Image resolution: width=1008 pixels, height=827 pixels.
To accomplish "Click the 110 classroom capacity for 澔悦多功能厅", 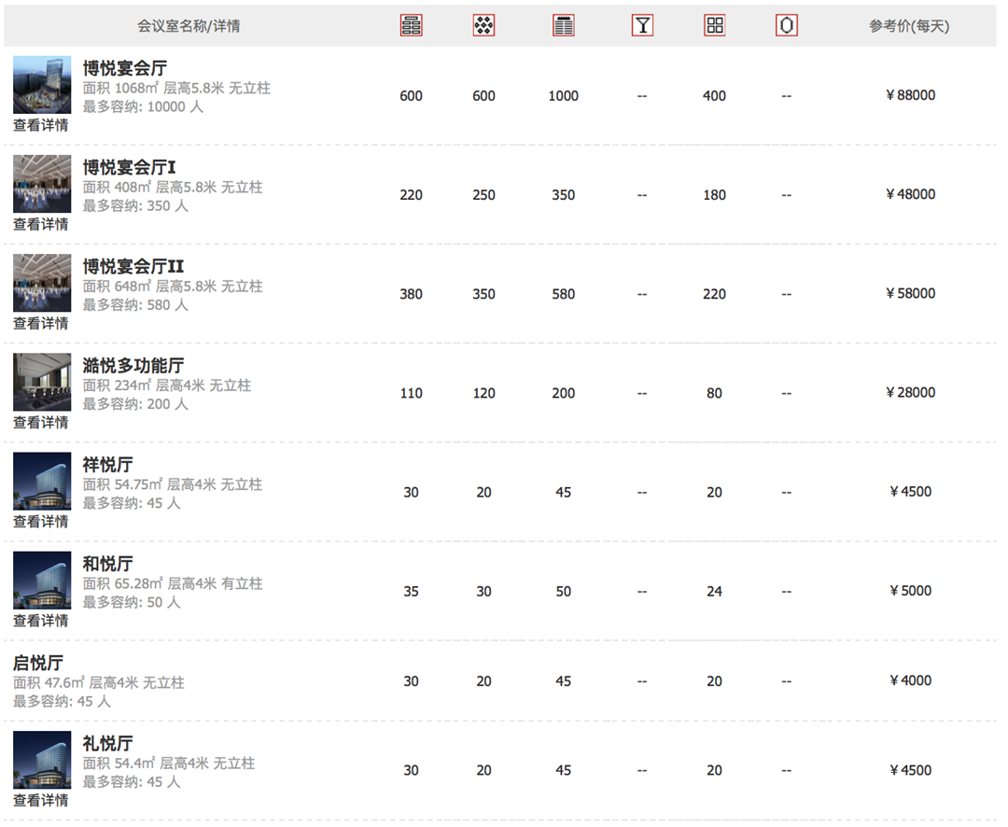I will click(411, 393).
